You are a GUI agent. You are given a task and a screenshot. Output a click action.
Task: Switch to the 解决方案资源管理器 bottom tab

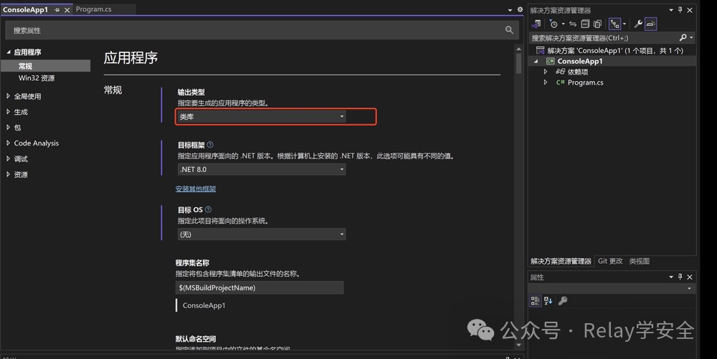(x=561, y=262)
